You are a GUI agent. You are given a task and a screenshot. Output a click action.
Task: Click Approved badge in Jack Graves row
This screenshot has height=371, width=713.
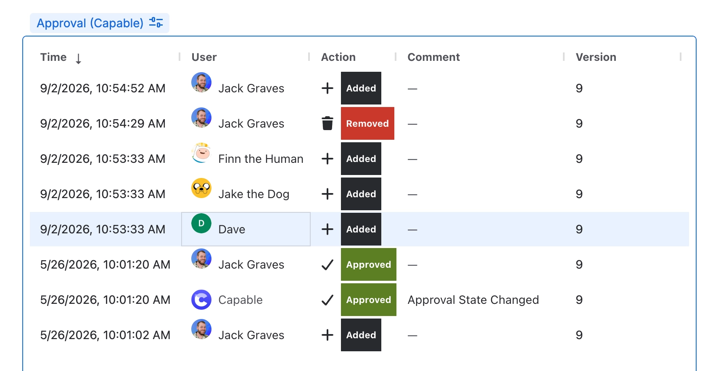point(369,264)
